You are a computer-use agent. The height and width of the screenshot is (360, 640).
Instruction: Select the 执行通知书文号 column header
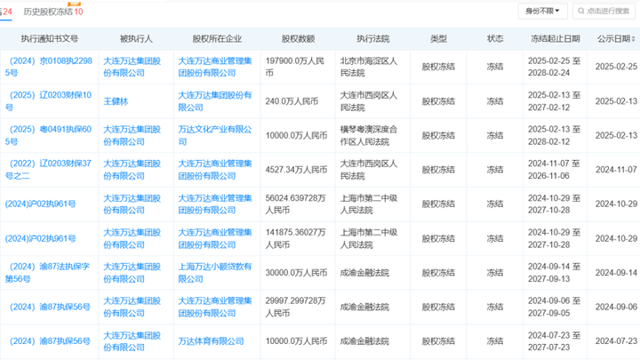click(x=50, y=39)
